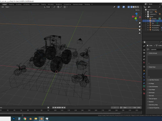This screenshot has height=121, width=162.
Task: Select wireframe viewport shading
Action: click(x=132, y=7)
